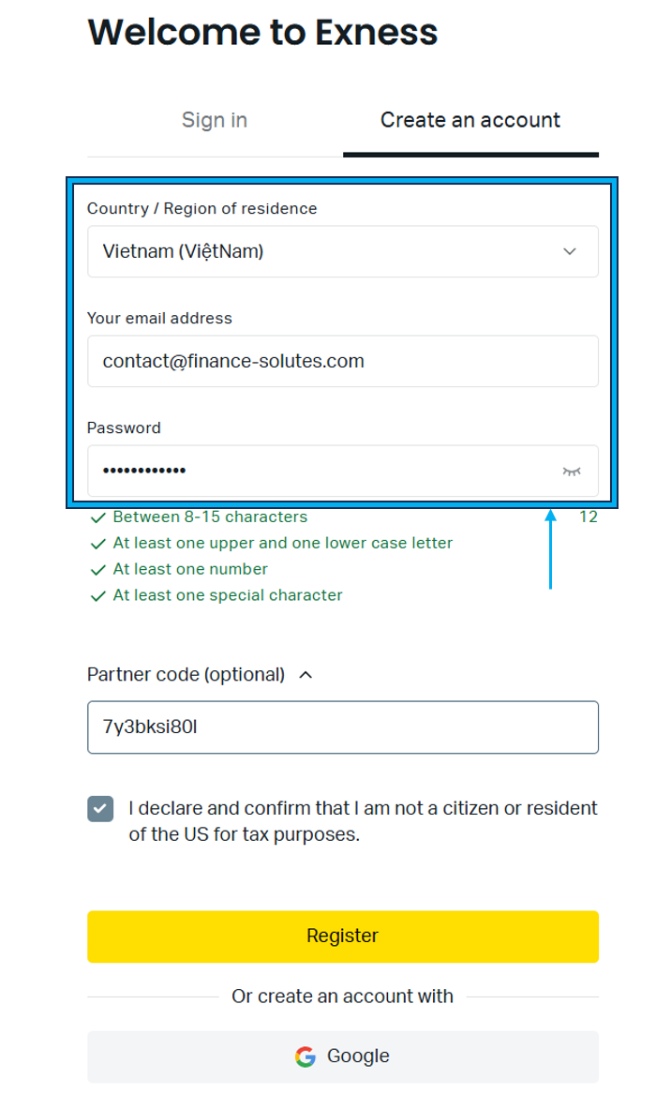Click checkmark beside upper and lower case rule

point(98,544)
